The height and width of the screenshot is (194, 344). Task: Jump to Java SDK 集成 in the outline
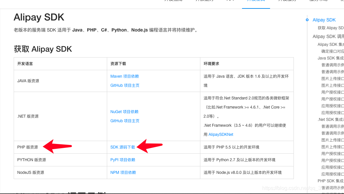tap(331, 58)
